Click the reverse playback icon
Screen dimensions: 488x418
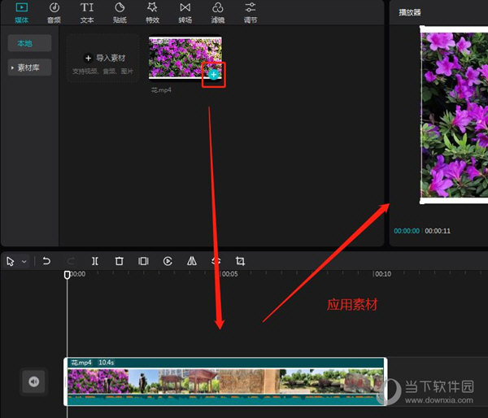click(168, 261)
